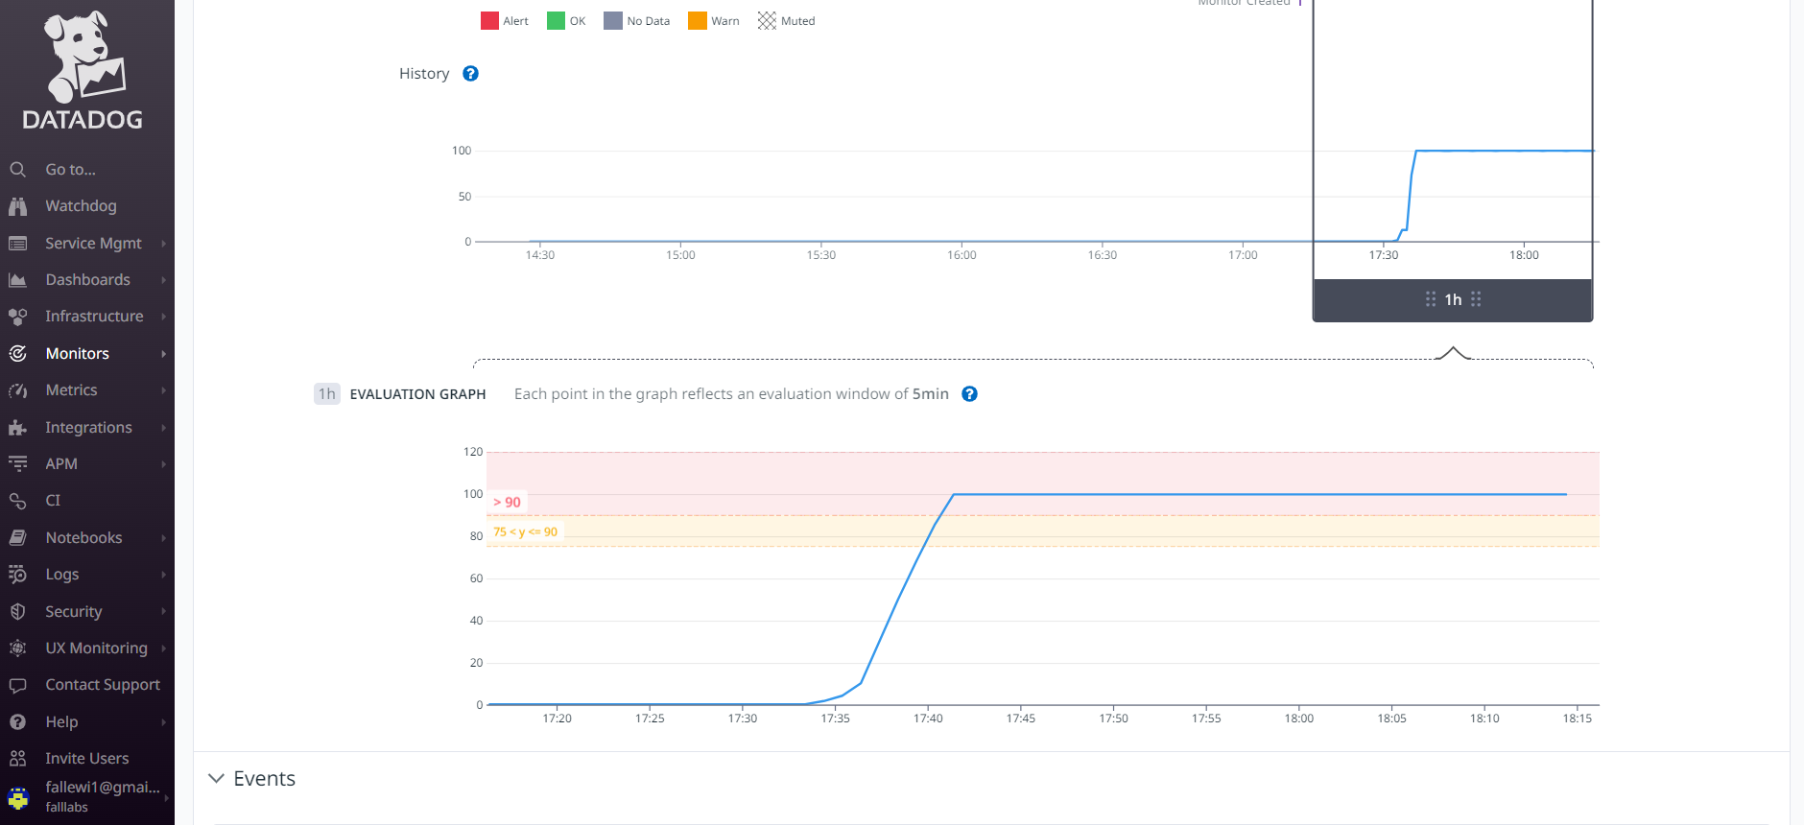
Task: Collapse the Events section chevron
Action: click(x=216, y=778)
